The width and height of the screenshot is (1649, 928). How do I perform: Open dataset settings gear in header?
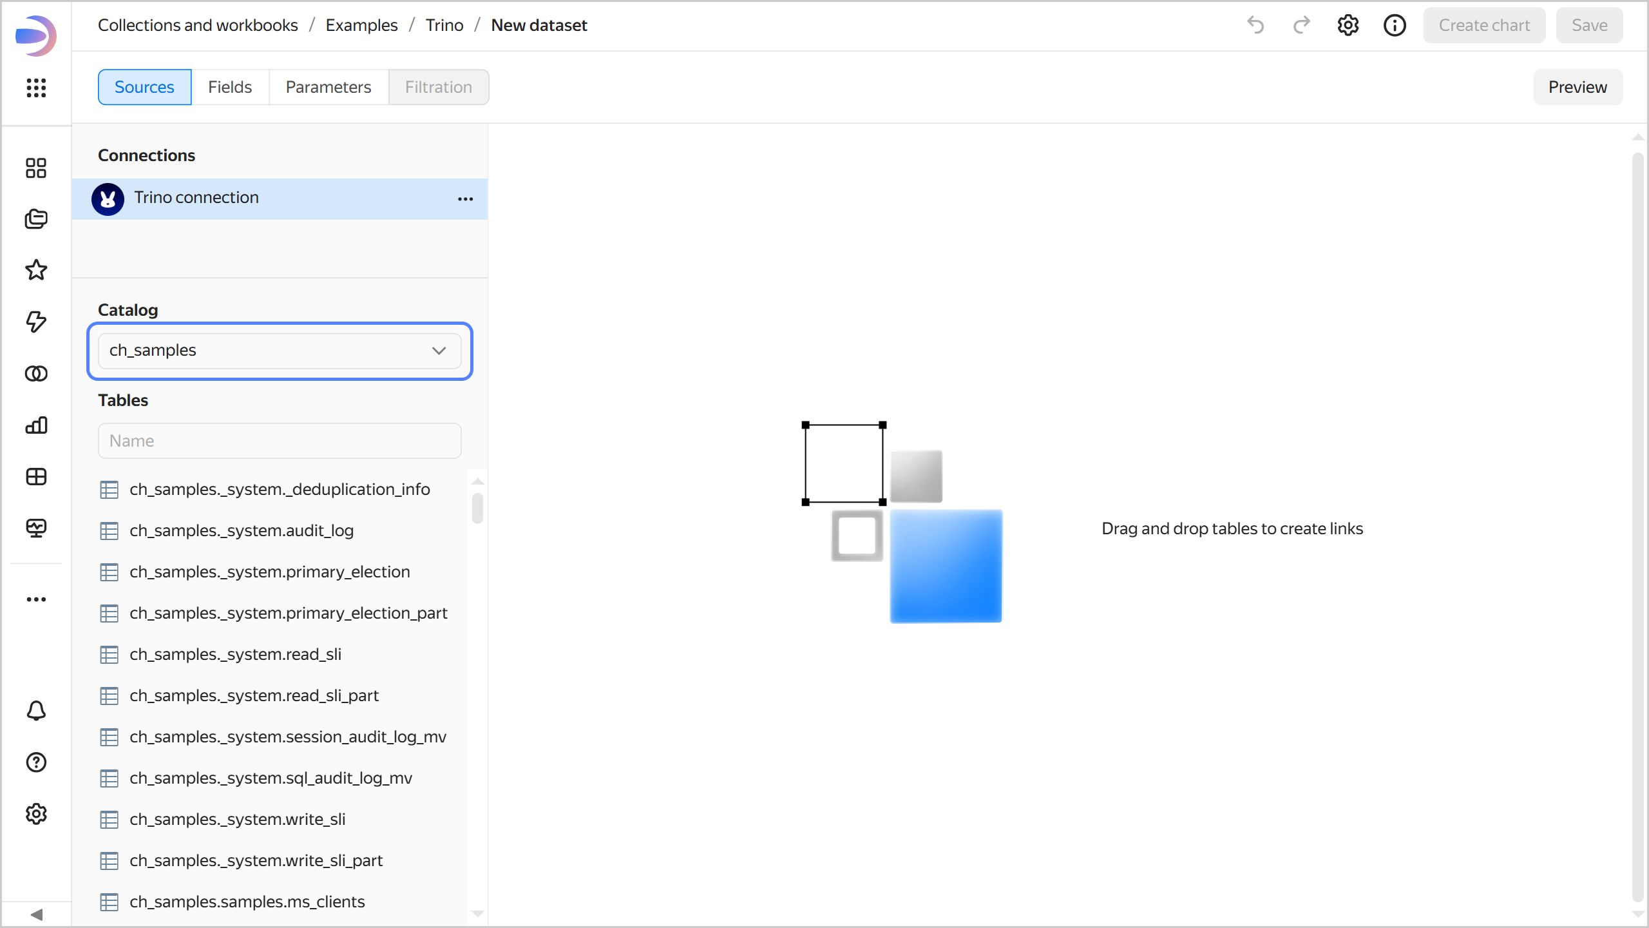click(x=1348, y=25)
